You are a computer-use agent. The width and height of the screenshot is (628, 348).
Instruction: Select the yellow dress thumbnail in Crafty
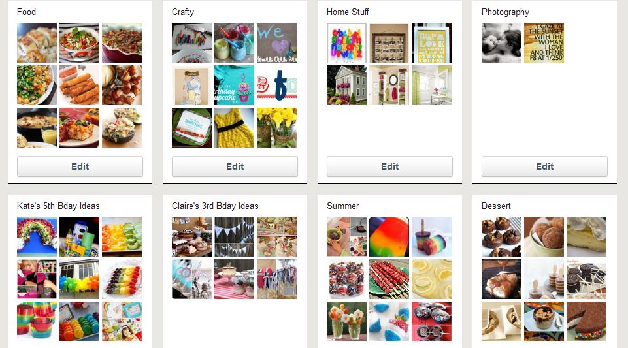(x=235, y=127)
